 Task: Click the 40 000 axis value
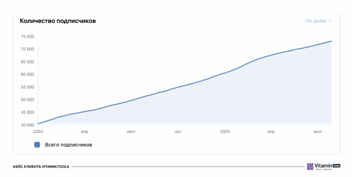(27, 125)
